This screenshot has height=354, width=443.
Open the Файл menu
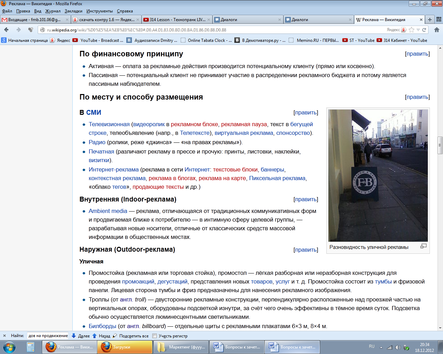pos(7,11)
